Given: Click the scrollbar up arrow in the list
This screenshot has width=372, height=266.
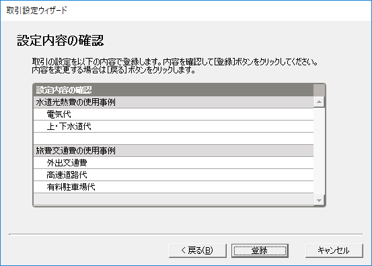Looking at the screenshot, I should (x=319, y=102).
